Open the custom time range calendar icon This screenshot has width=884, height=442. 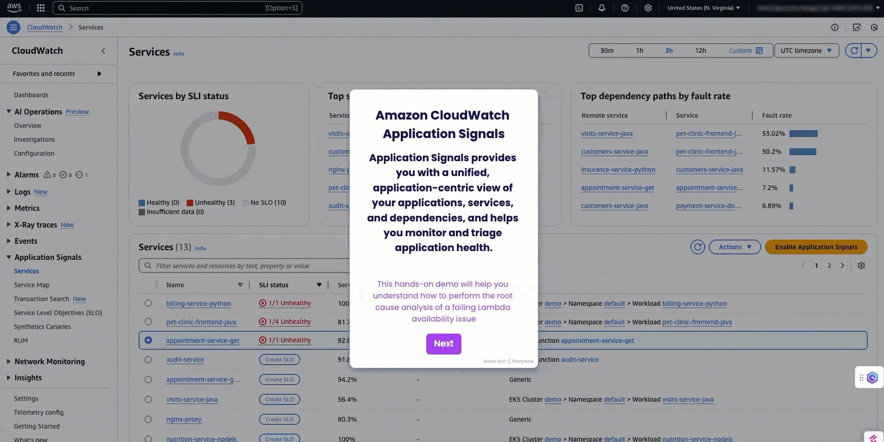point(759,51)
